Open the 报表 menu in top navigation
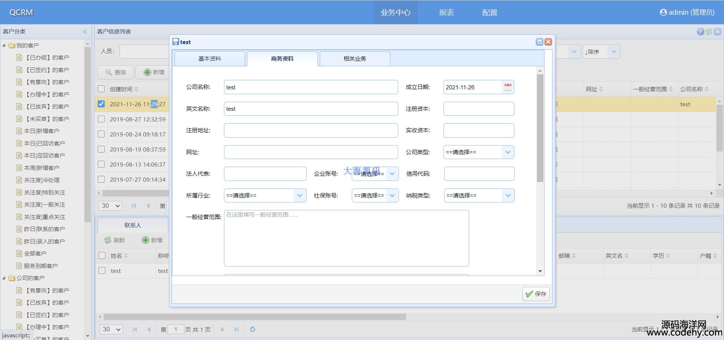Image resolution: width=724 pixels, height=340 pixels. click(446, 12)
